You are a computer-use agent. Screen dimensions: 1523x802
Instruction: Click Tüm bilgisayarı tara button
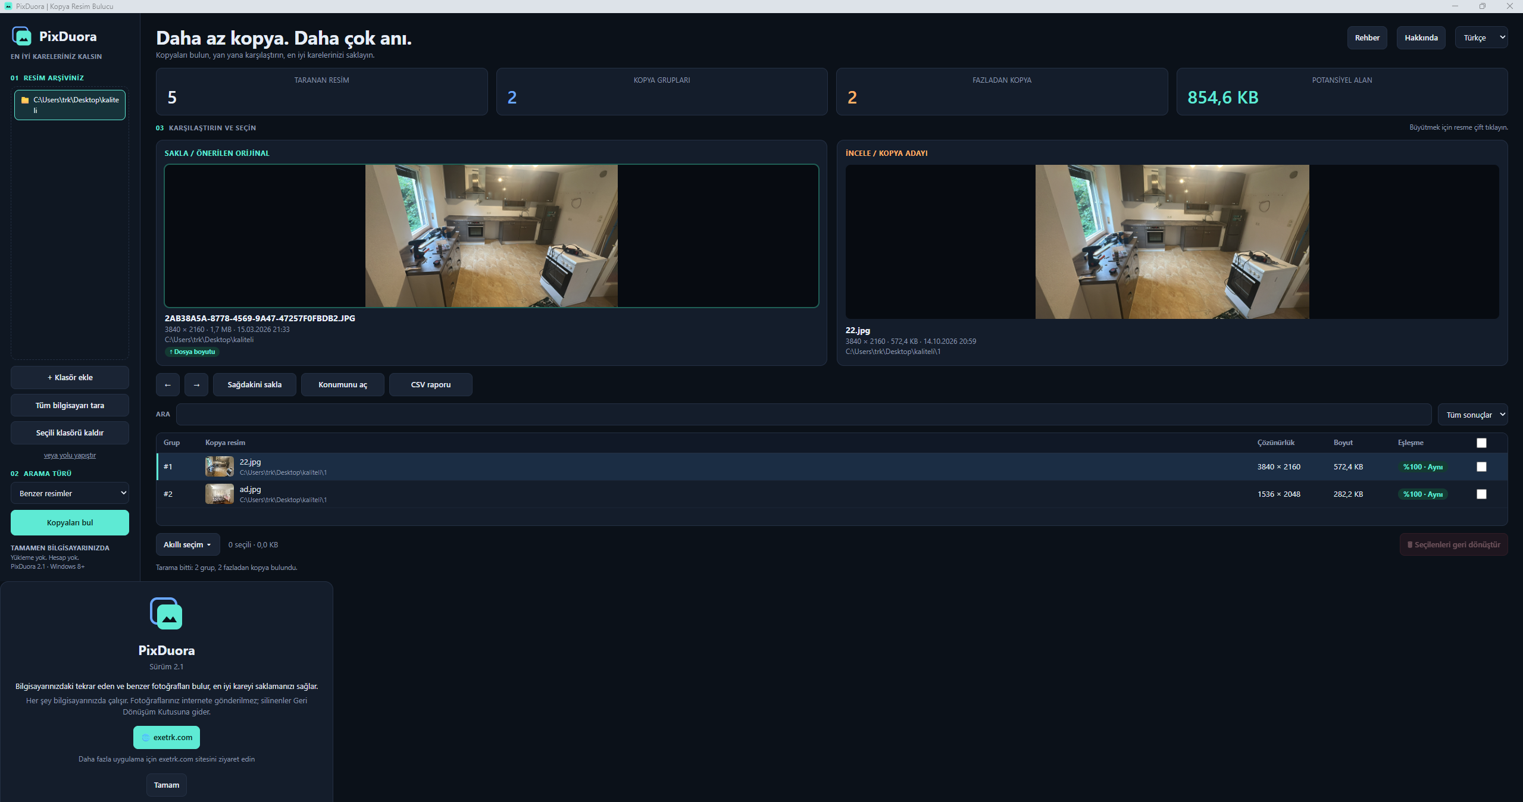(x=70, y=405)
